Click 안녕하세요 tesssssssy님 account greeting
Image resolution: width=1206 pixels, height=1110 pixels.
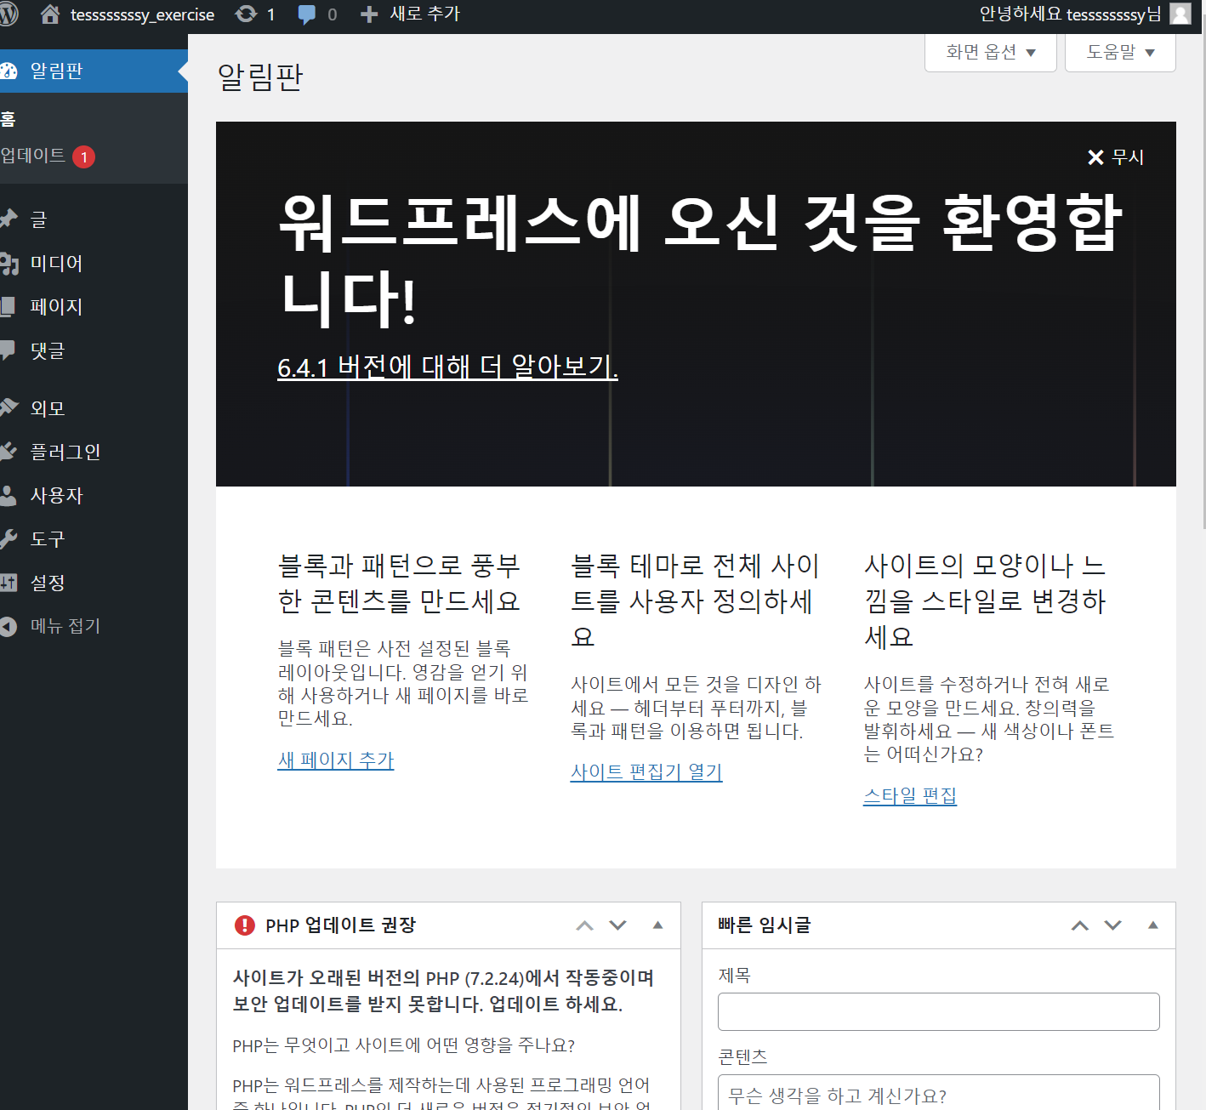tap(1070, 14)
